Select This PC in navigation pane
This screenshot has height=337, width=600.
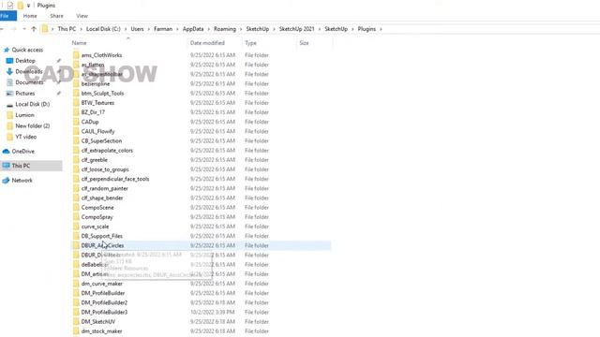tap(21, 166)
